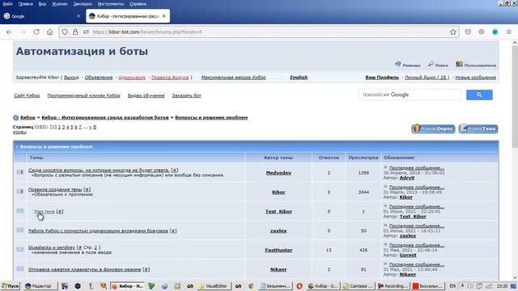Click the Помощь help icon link

tap(408, 65)
